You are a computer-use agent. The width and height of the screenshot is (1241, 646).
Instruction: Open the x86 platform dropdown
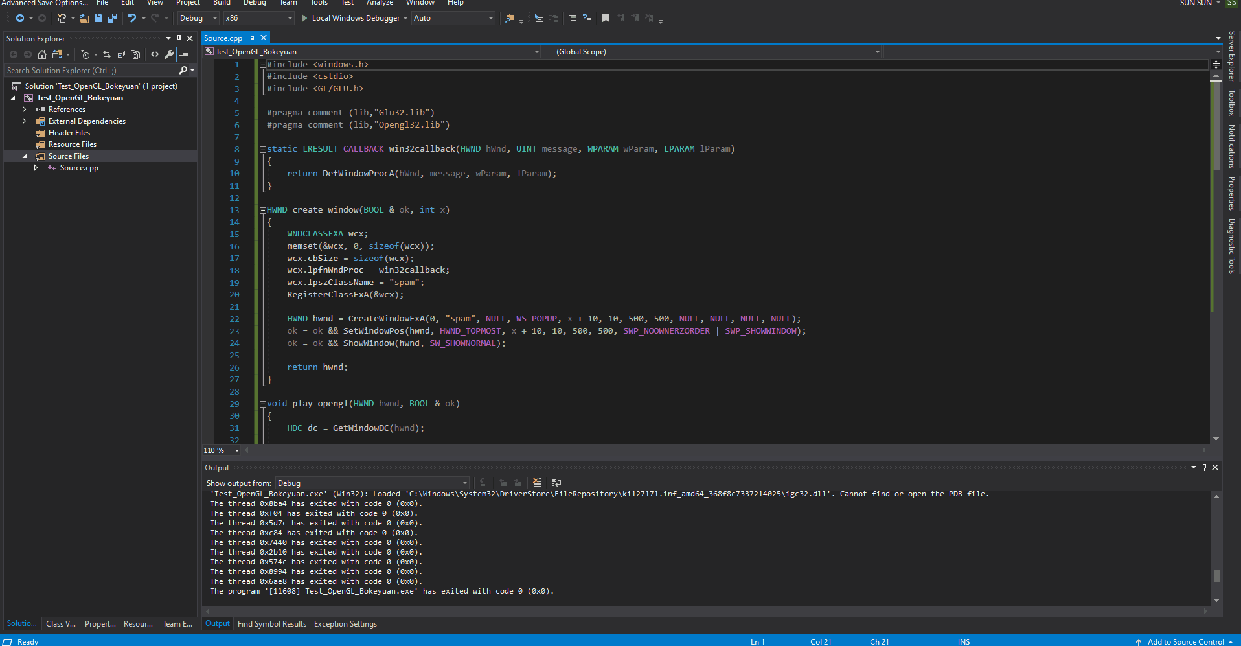click(x=258, y=18)
